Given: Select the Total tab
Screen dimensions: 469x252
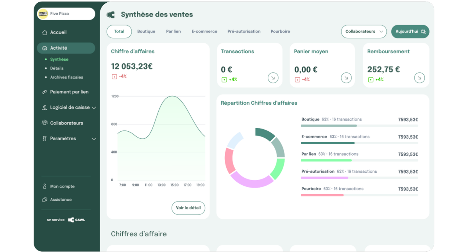Looking at the screenshot, I should pyautogui.click(x=119, y=32).
